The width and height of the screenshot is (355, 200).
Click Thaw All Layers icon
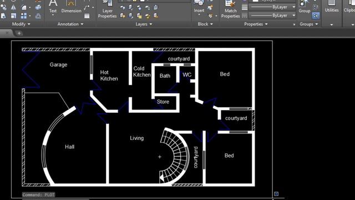139,16
